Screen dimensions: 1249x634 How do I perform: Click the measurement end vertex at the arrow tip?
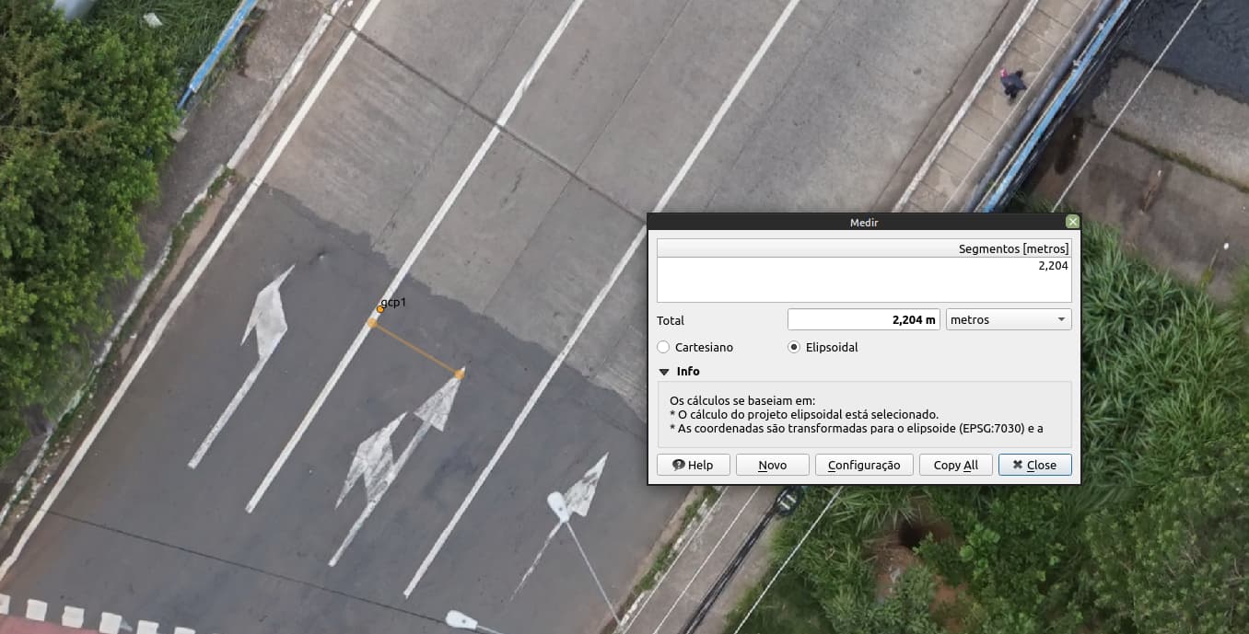tap(460, 374)
